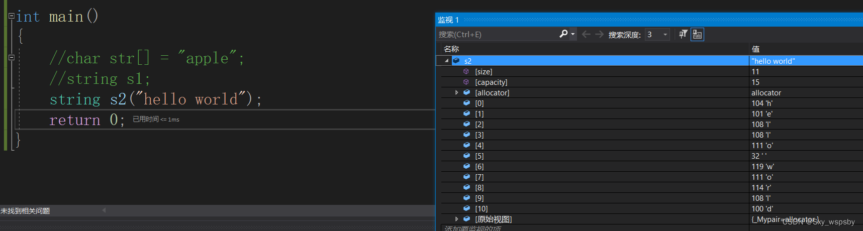Click the cube icon for element [3]
This screenshot has height=231, width=863.
point(466,135)
